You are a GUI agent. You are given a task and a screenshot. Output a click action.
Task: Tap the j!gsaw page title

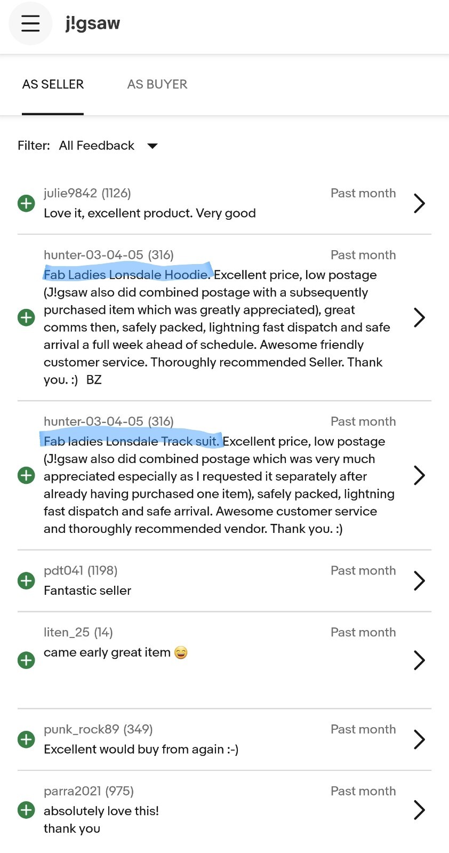93,23
